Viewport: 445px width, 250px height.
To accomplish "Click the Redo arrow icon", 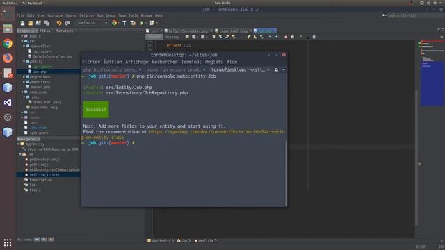I will [67, 23].
